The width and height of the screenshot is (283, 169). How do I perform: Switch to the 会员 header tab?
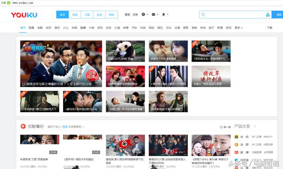pos(99,15)
